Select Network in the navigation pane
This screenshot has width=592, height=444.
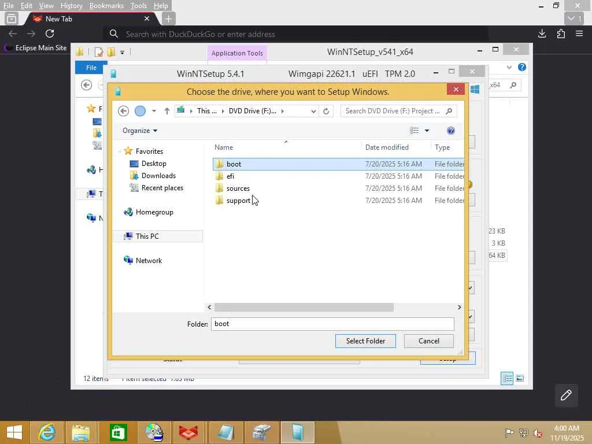149,261
